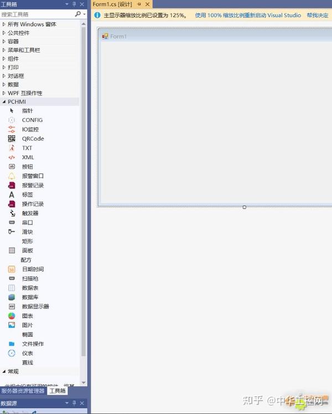332x414 pixels.
Task: Select the 配方 recipe item
Action: coord(26,260)
